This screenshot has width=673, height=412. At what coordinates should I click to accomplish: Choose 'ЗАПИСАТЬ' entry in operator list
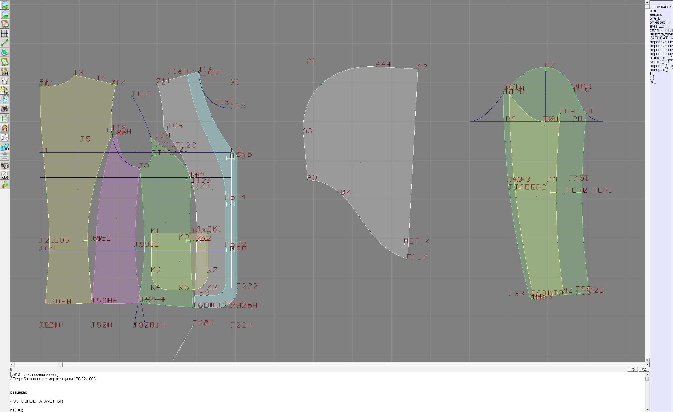pyautogui.click(x=660, y=38)
